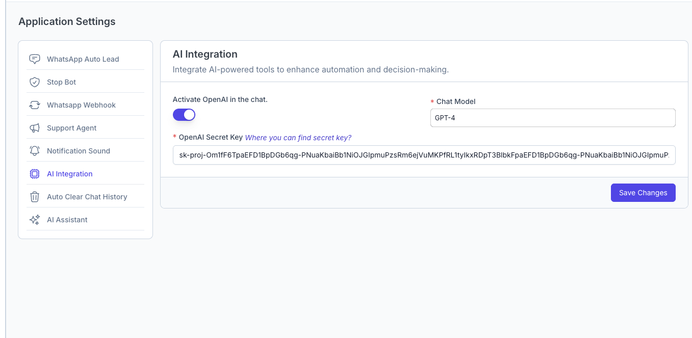Click inside the OpenAI Secret Key field
The height and width of the screenshot is (338, 692).
[424, 155]
